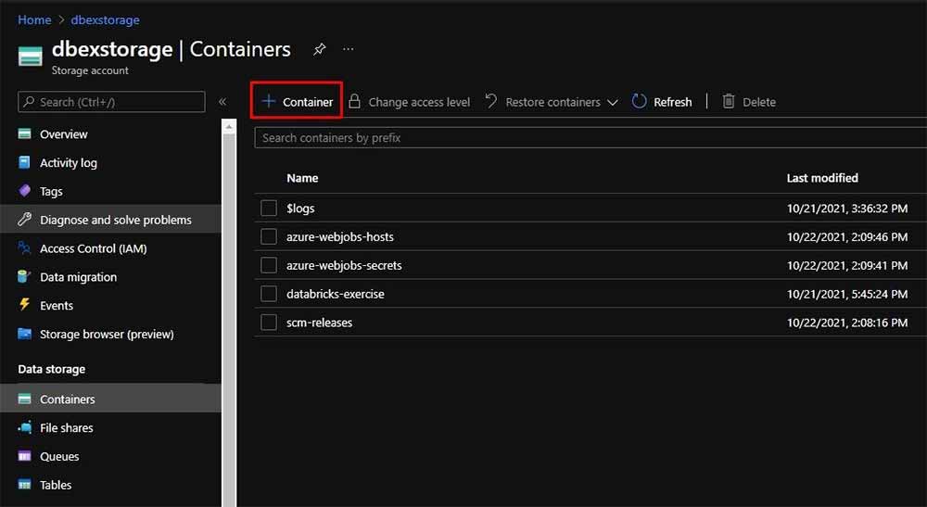Sort by the Name column header
This screenshot has width=927, height=507.
point(302,178)
